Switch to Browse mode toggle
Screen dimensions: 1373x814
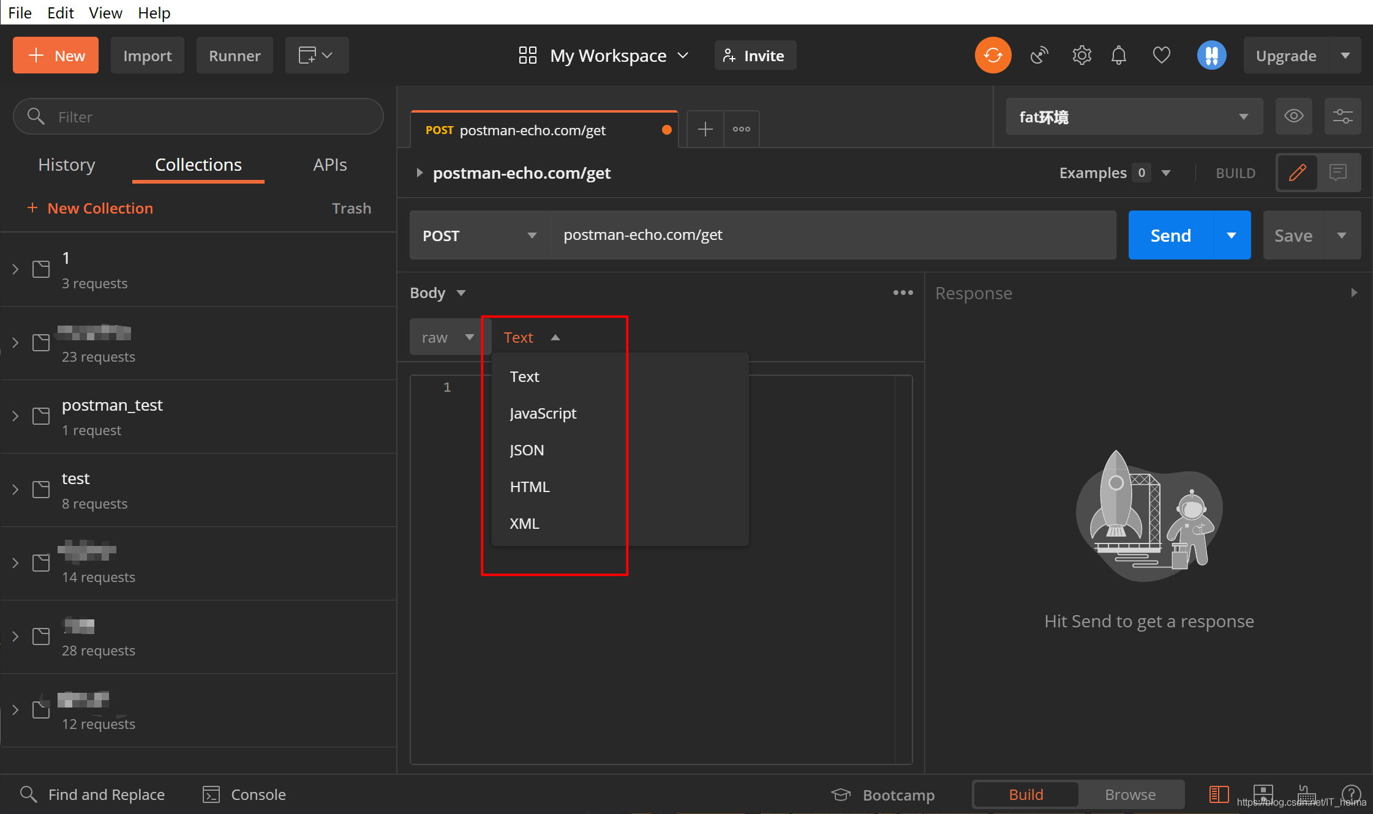1130,794
